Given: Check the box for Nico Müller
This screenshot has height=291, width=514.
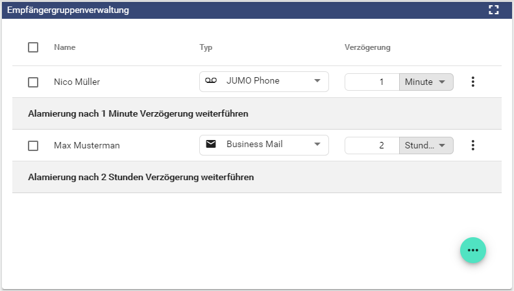Looking at the screenshot, I should click(x=33, y=82).
